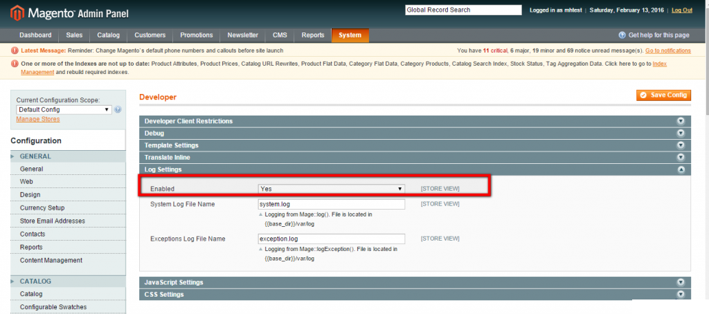Click the Debug section header text
This screenshot has width=709, height=314.
coord(154,133)
